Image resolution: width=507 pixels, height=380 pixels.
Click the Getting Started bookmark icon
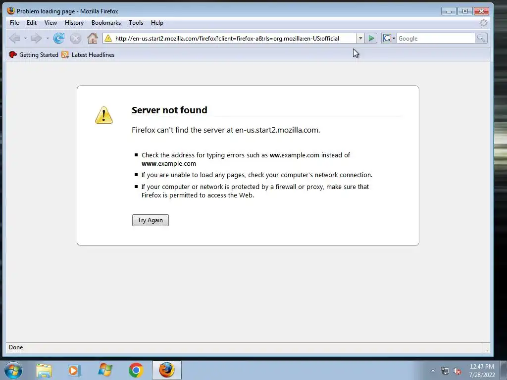(12, 54)
